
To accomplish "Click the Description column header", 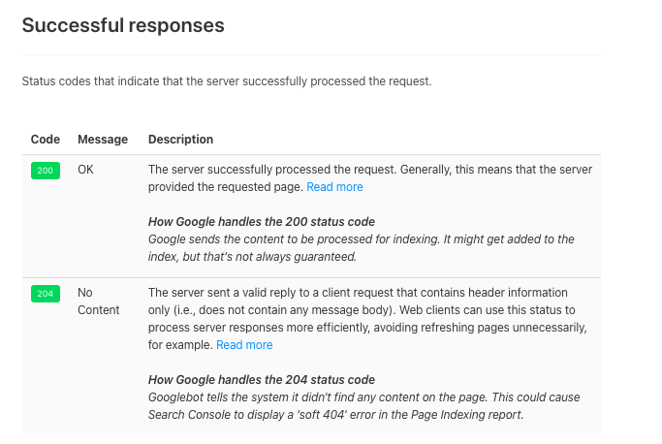I will (x=180, y=140).
